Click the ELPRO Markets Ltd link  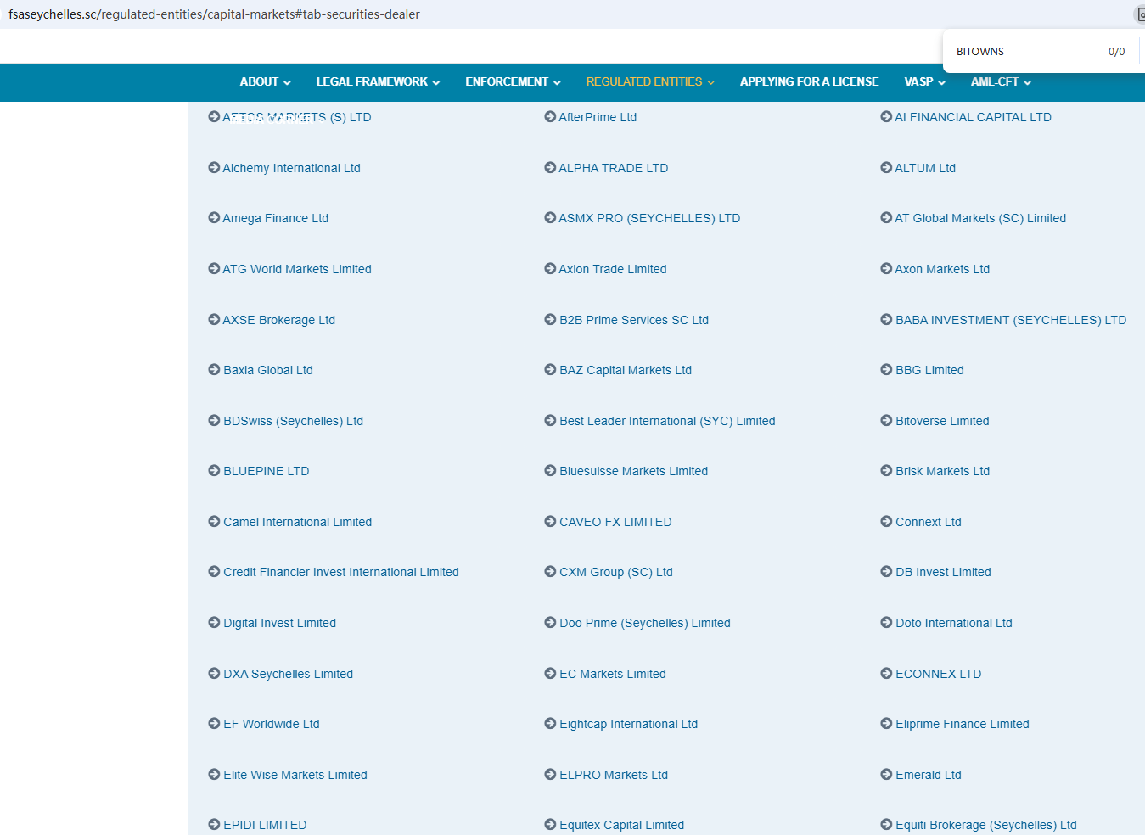tap(614, 775)
